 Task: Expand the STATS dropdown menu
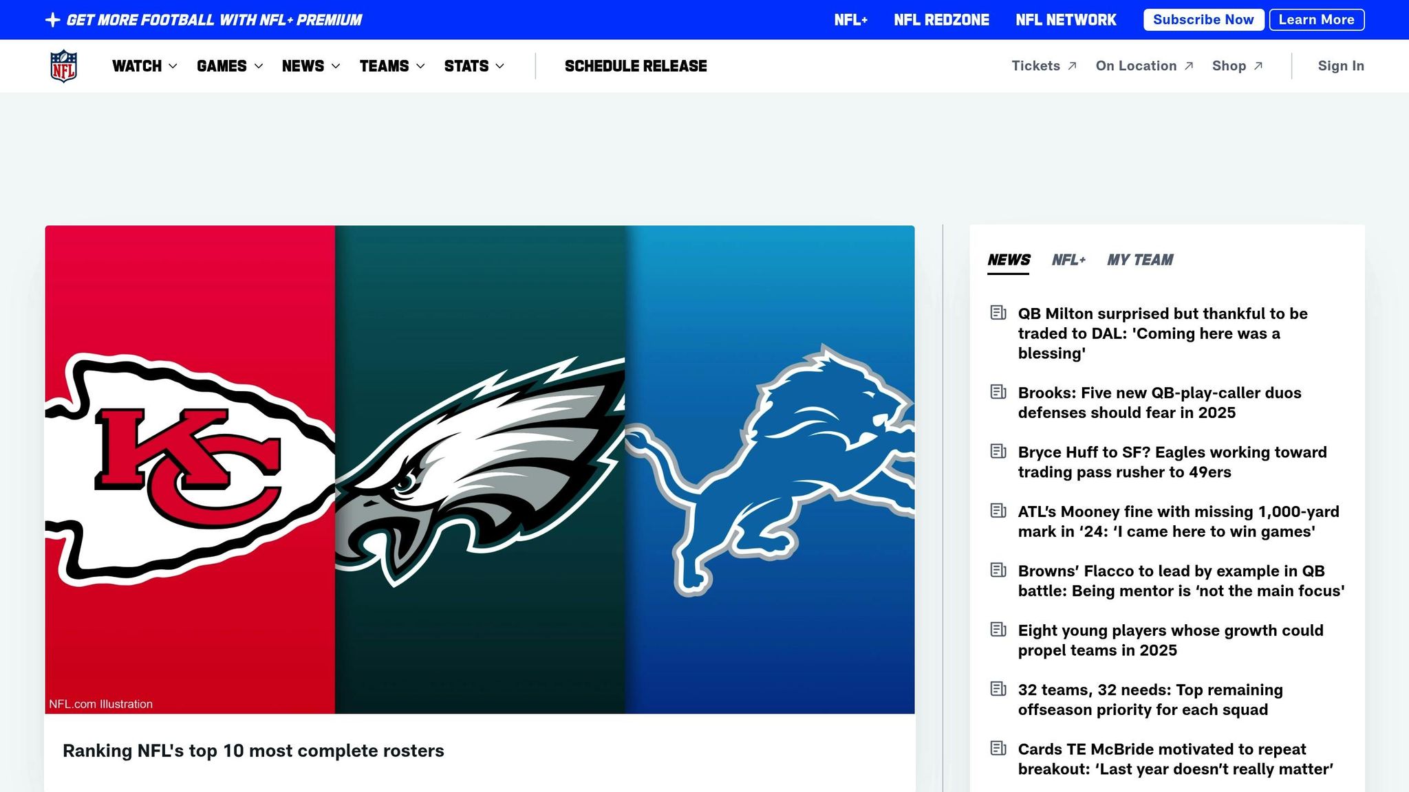pos(474,66)
